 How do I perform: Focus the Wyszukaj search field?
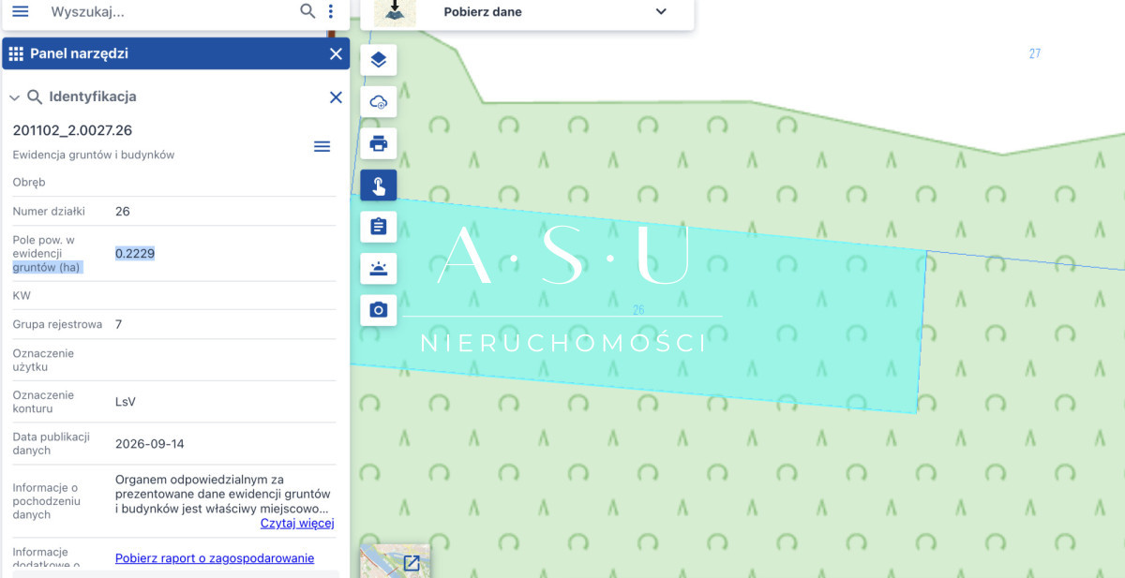point(169,12)
